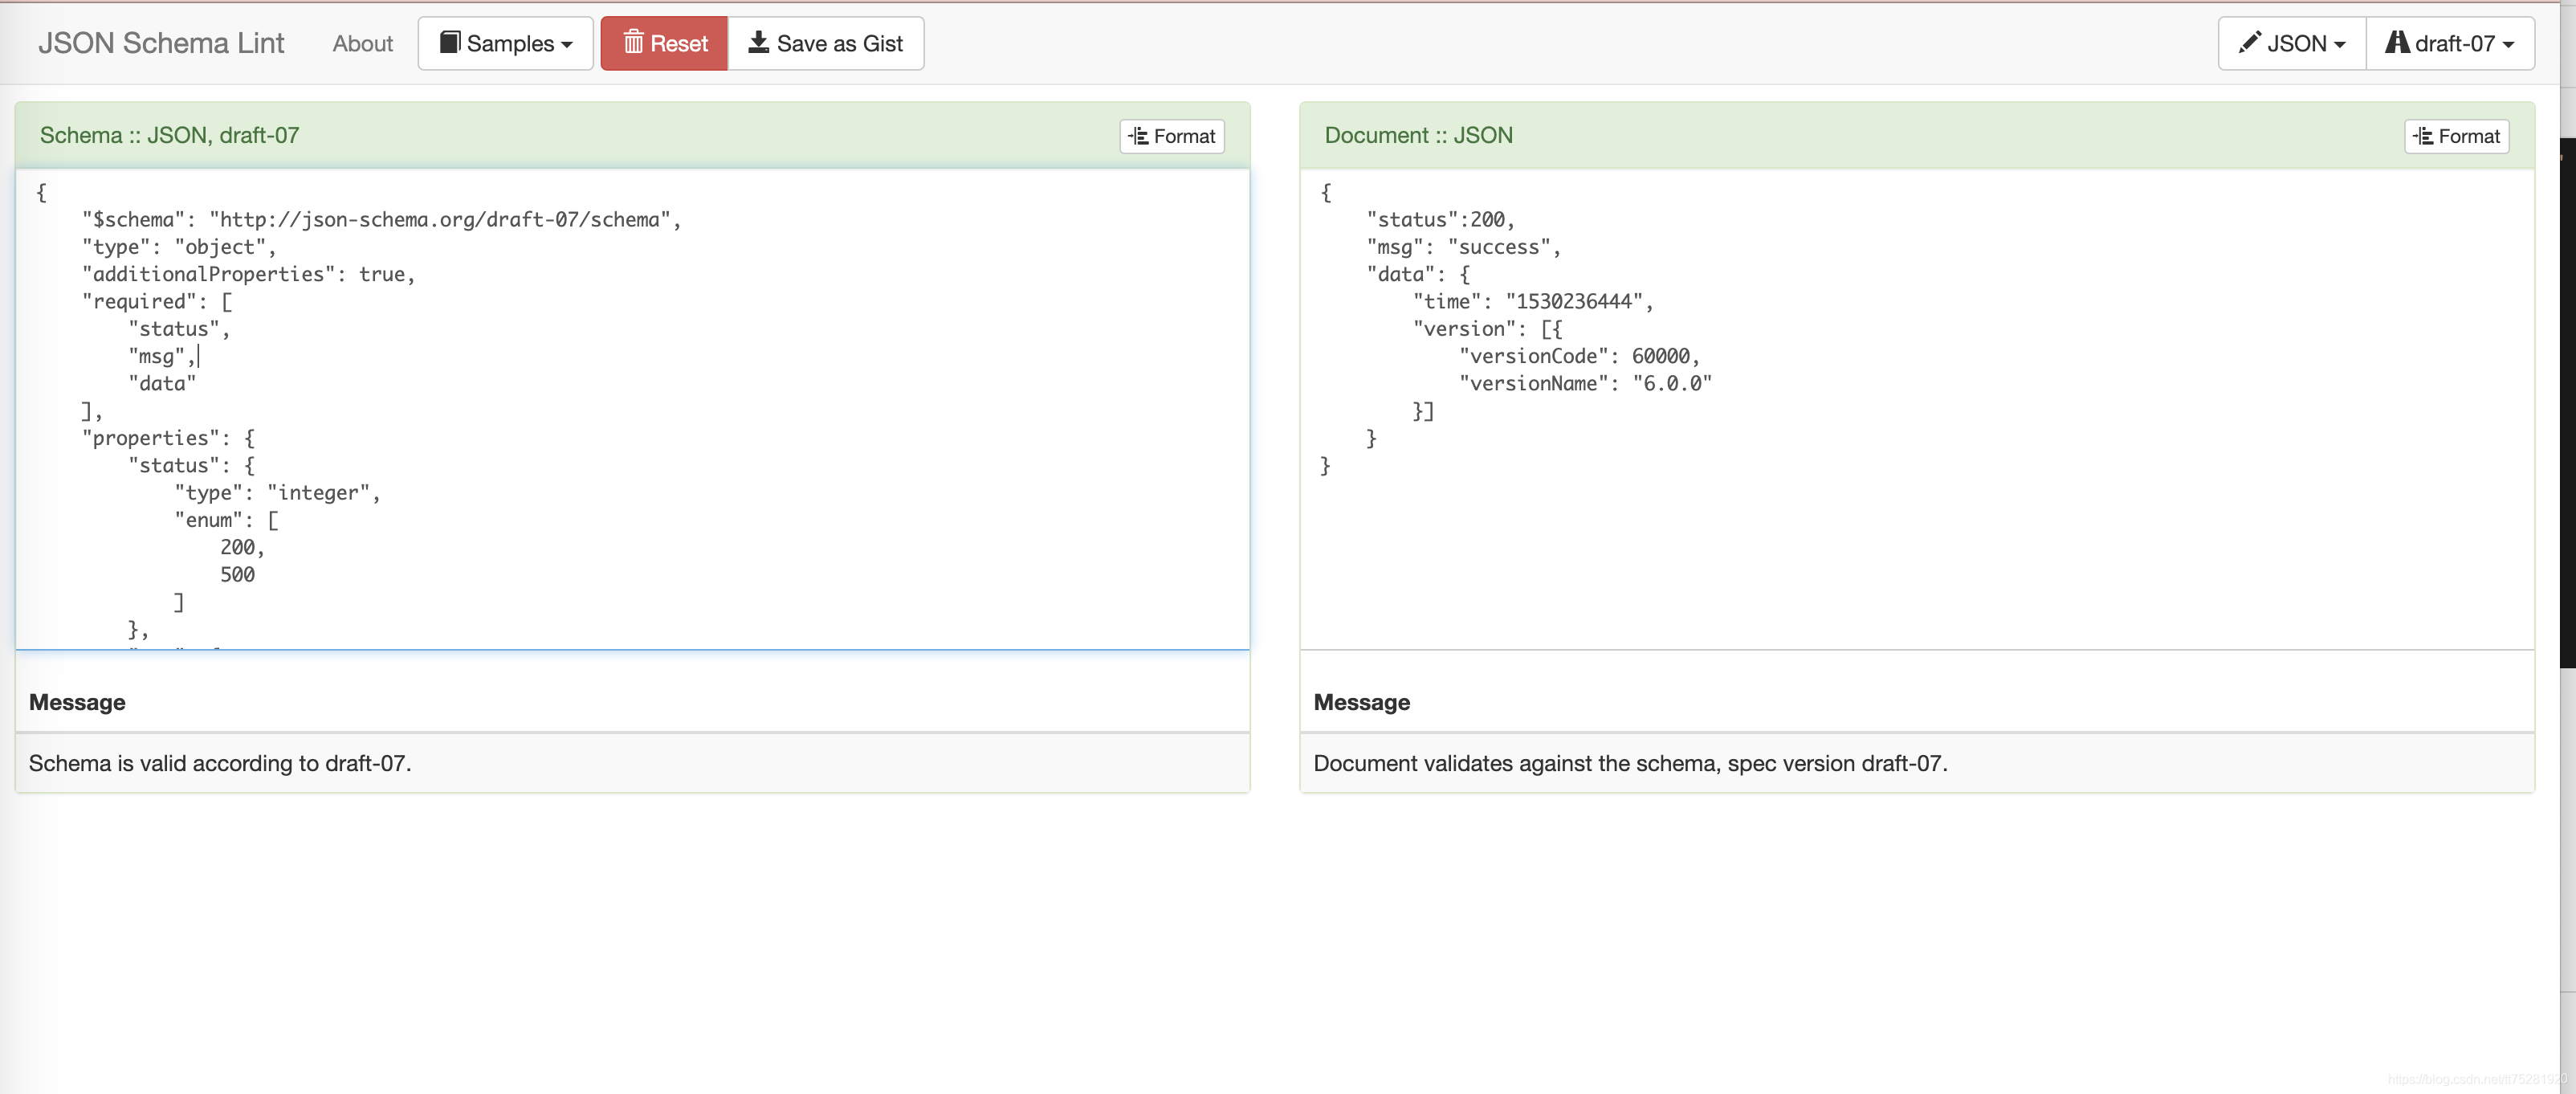
Task: Click the trash/reset icon on Reset button
Action: (631, 43)
